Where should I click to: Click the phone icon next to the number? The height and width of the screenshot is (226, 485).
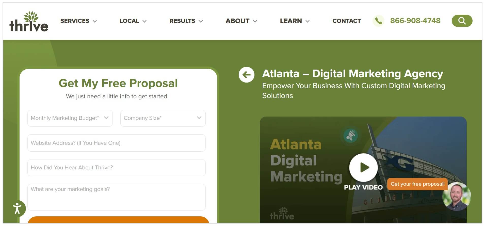click(x=379, y=21)
